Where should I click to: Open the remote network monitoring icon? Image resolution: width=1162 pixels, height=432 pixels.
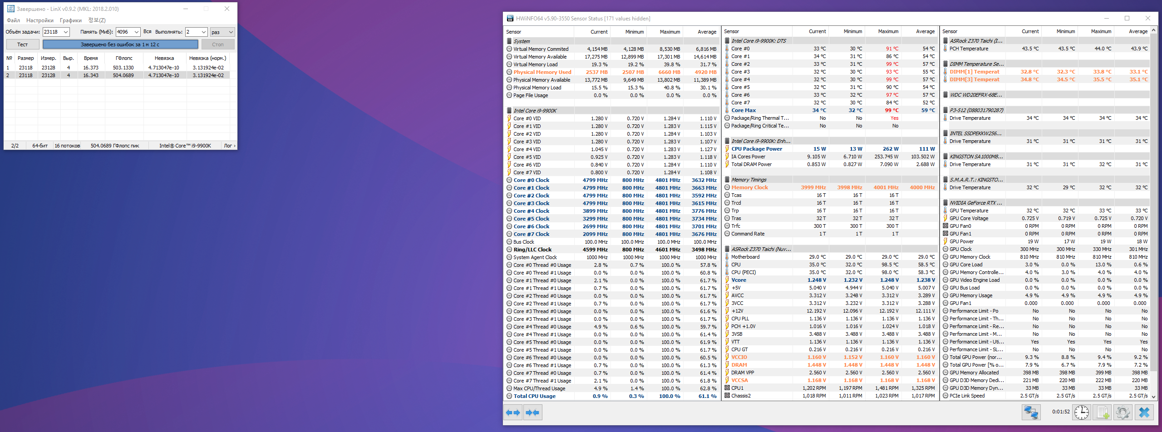pos(1031,412)
